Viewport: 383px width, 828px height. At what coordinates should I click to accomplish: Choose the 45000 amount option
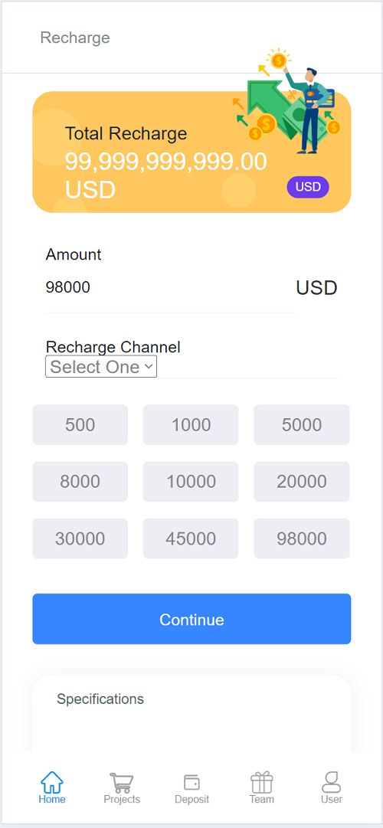[x=191, y=538]
